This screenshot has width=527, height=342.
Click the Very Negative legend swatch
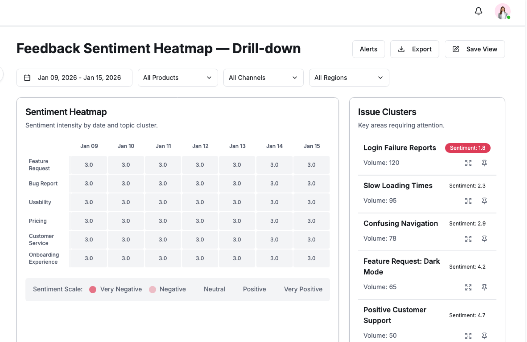tap(93, 289)
